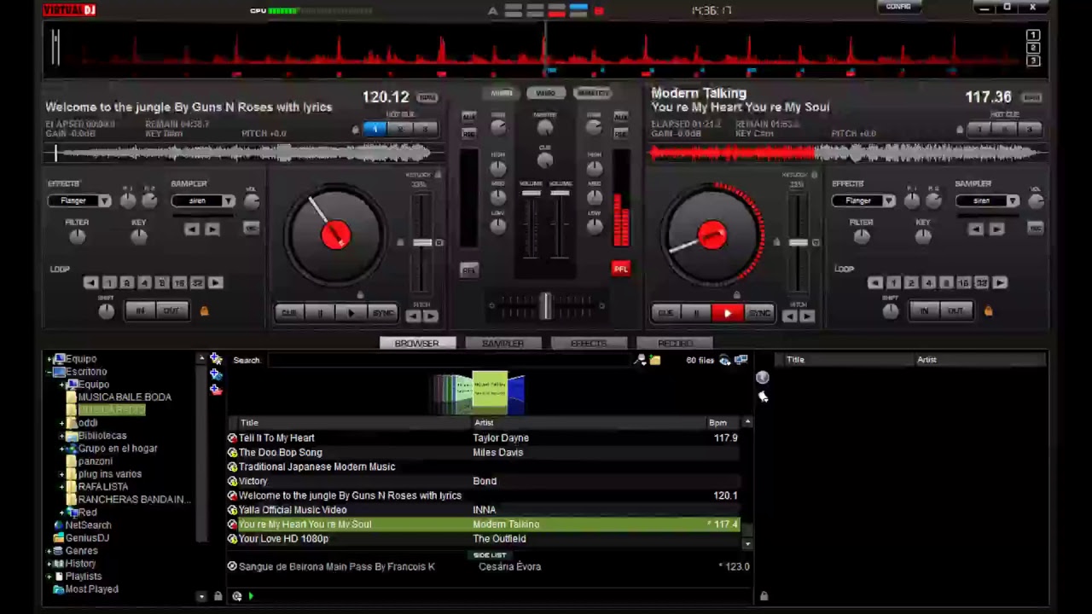Sync the right deck tempo
The height and width of the screenshot is (614, 1092).
click(x=759, y=313)
